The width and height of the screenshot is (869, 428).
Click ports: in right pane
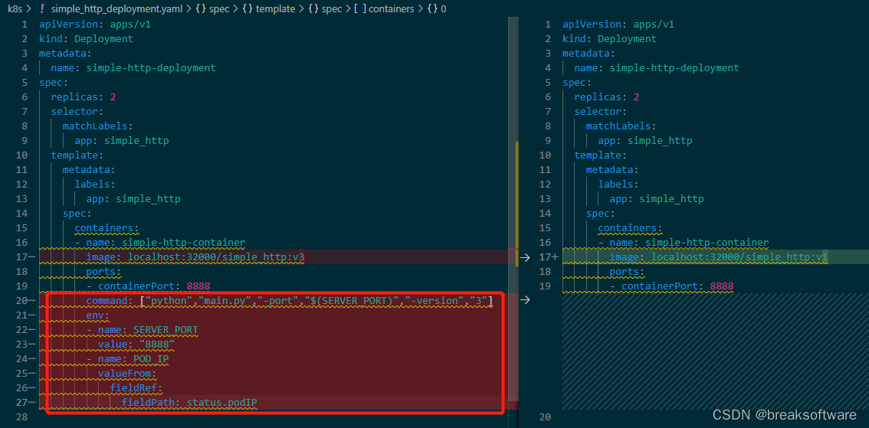627,271
